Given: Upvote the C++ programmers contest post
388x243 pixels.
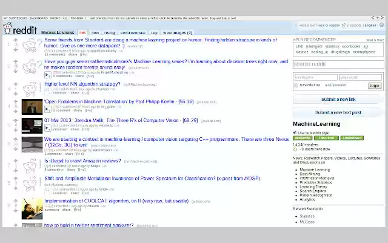Looking at the screenshot, I should (16, 139).
